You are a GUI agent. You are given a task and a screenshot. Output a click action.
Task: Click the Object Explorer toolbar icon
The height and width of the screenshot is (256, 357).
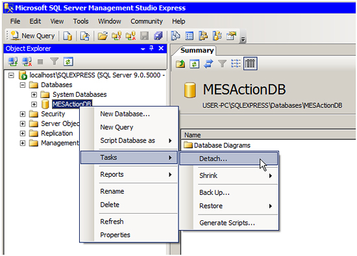coord(203,36)
